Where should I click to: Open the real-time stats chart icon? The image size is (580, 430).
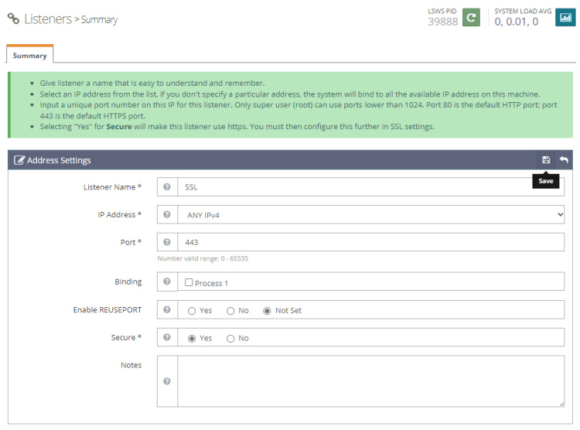565,17
